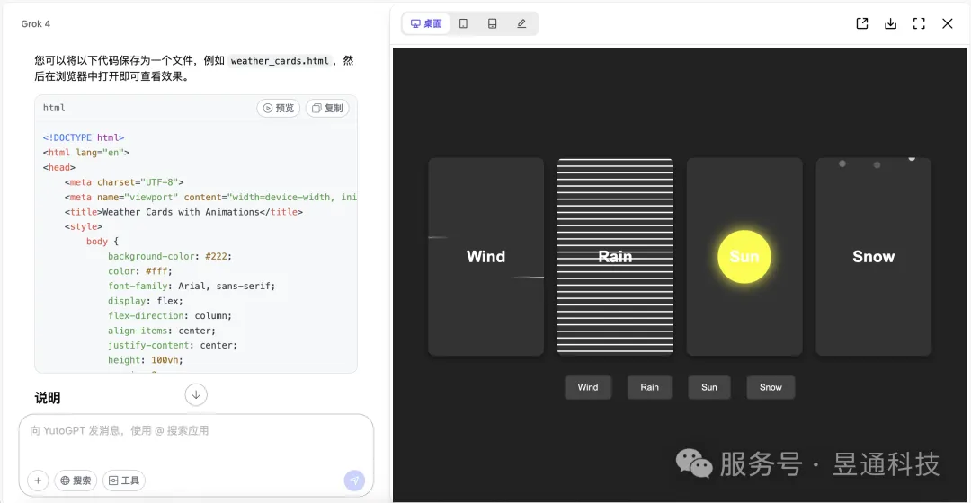Open preview in new window icon
971x503 pixels.
pos(862,23)
